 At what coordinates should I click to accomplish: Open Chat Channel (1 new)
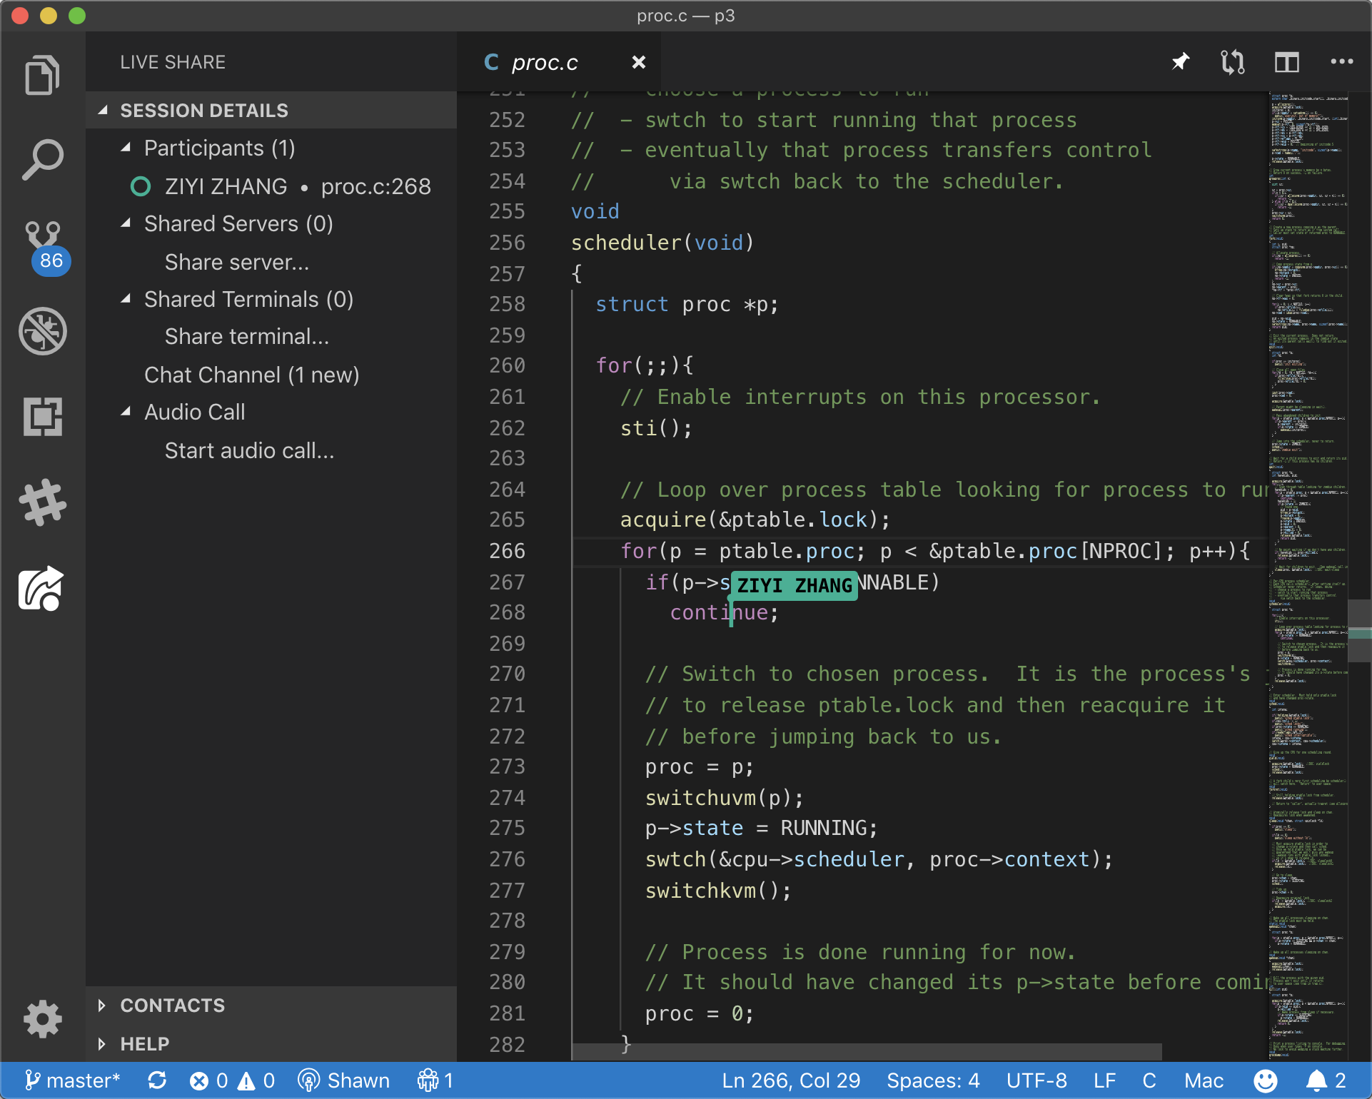(x=251, y=375)
